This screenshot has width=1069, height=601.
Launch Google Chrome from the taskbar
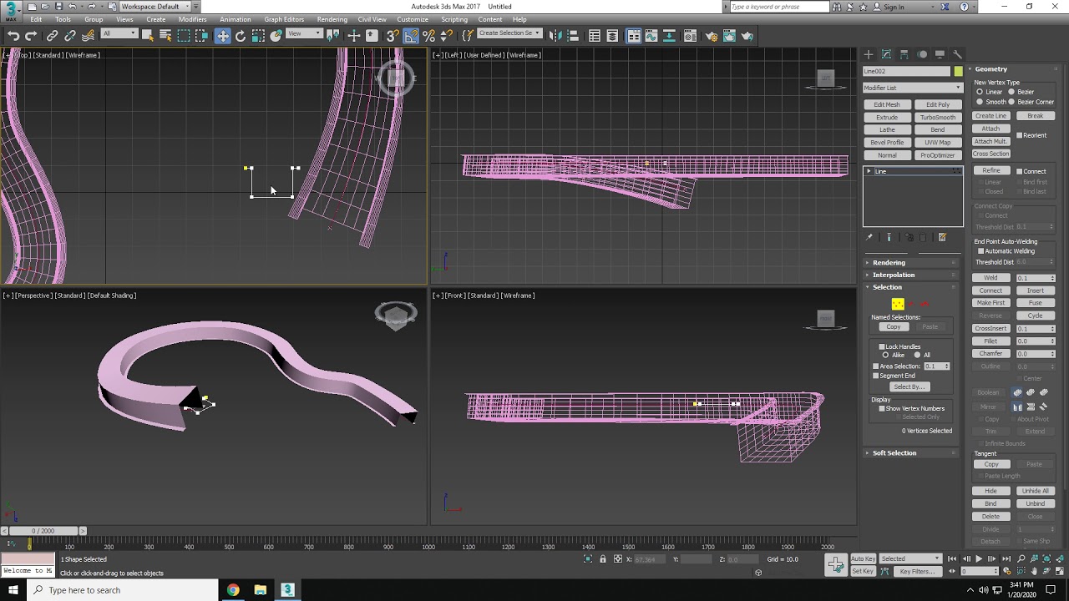233,590
